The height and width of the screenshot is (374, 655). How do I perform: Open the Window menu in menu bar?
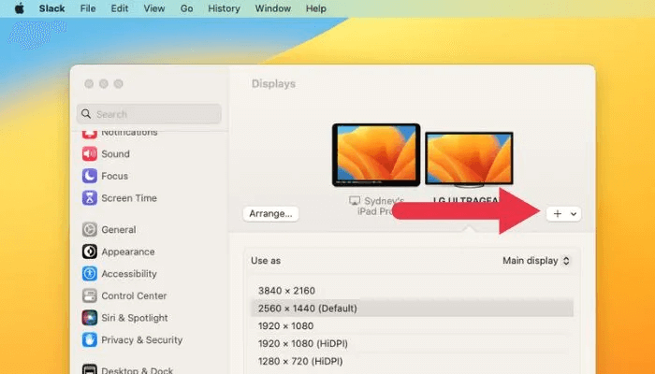[x=272, y=8]
